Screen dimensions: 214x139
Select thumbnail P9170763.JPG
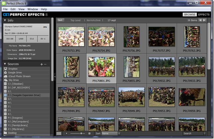pyautogui.click(x=192, y=37)
